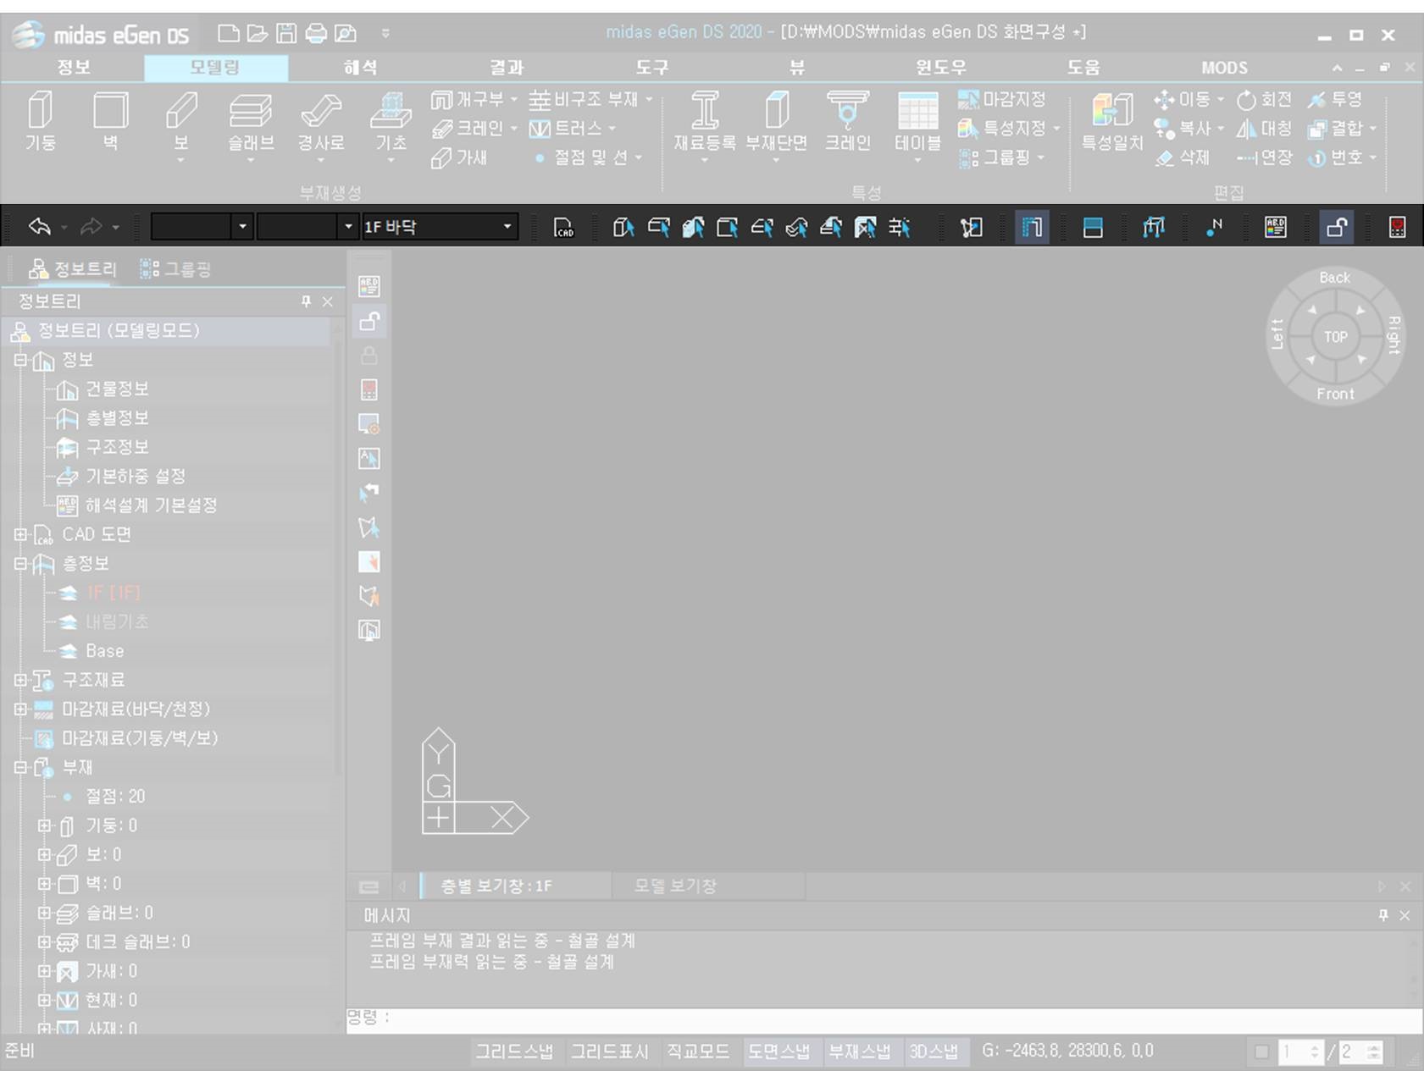Open the 해석 ribbon tab
1424x1071 pixels.
click(x=360, y=68)
